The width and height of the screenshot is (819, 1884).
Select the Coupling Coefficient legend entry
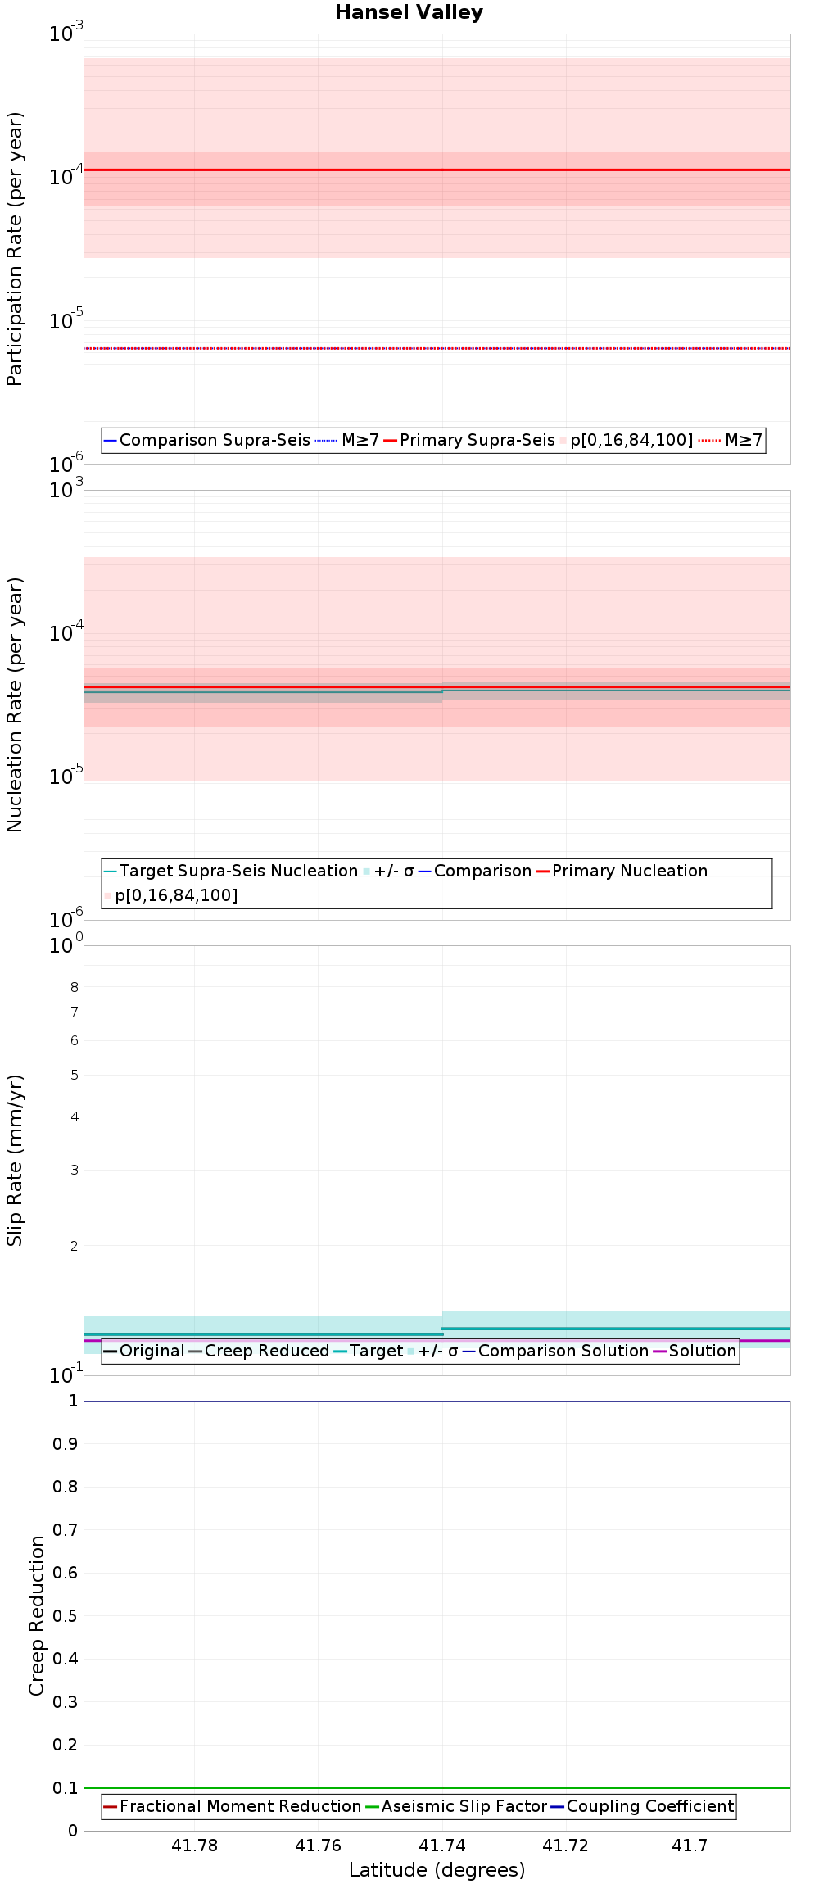[642, 1806]
